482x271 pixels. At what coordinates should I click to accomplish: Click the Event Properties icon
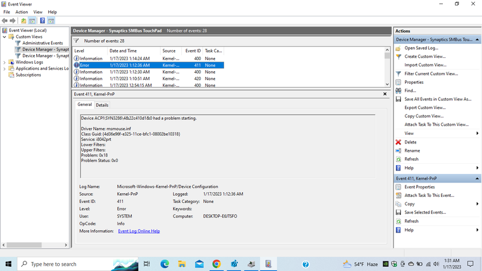tap(398, 187)
